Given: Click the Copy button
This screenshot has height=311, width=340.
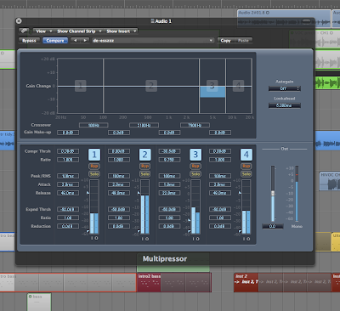Looking at the screenshot, I should [x=226, y=41].
